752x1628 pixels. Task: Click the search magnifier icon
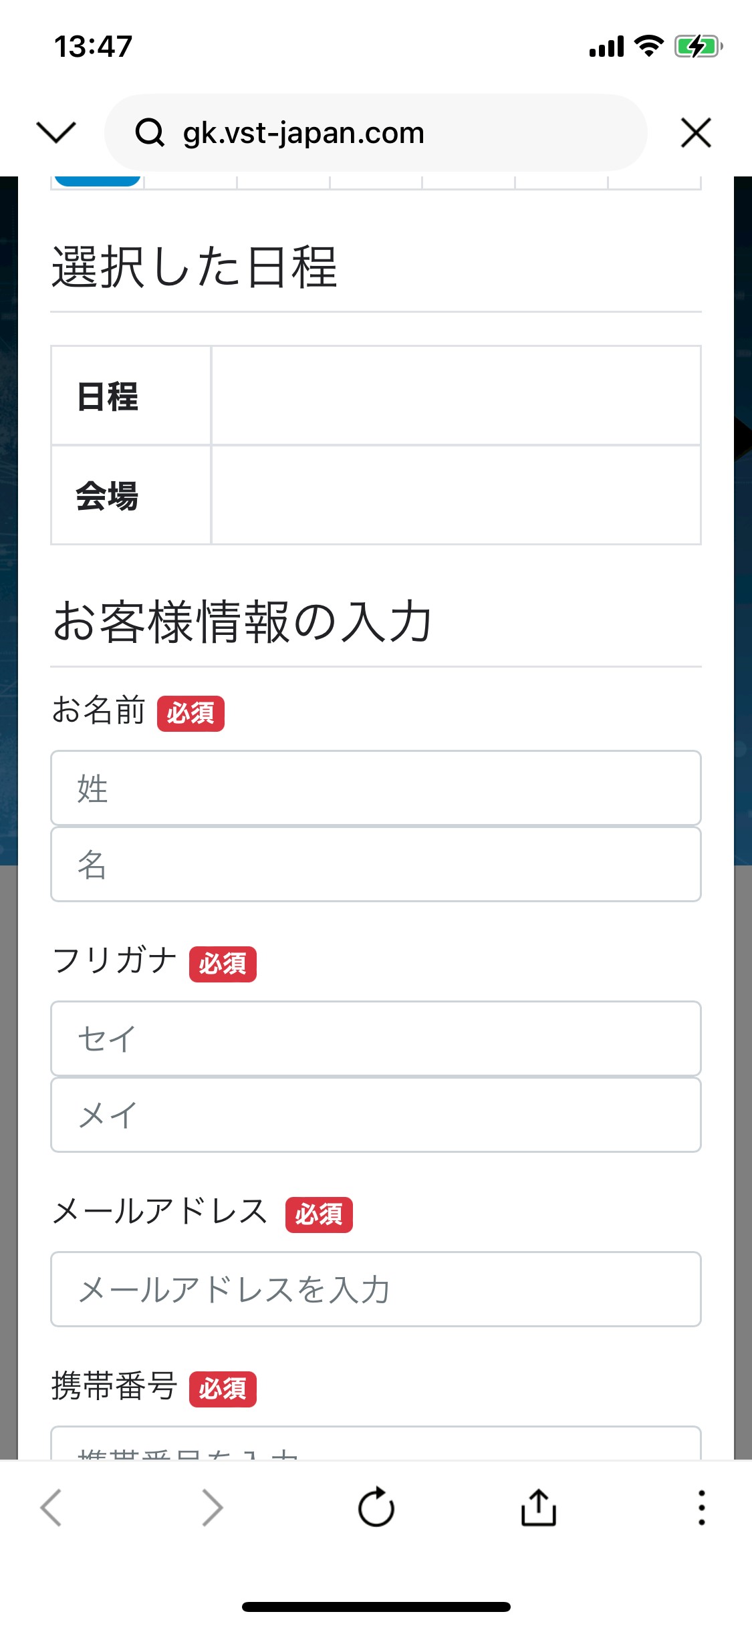pos(150,132)
